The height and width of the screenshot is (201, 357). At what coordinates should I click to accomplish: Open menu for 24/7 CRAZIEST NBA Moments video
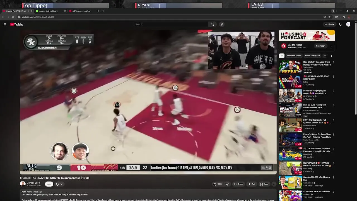coord(334,149)
